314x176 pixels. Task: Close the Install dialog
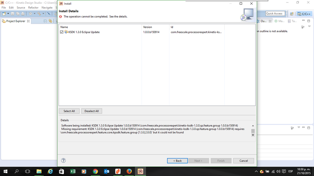click(251, 3)
